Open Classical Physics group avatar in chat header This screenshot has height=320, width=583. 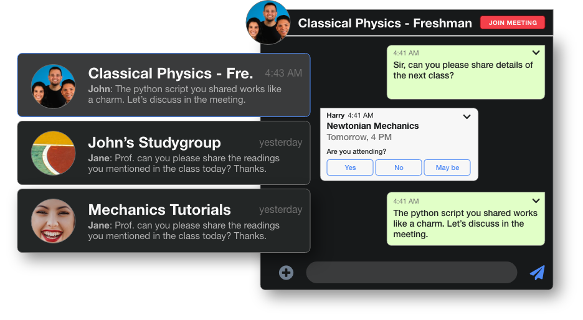tap(268, 22)
